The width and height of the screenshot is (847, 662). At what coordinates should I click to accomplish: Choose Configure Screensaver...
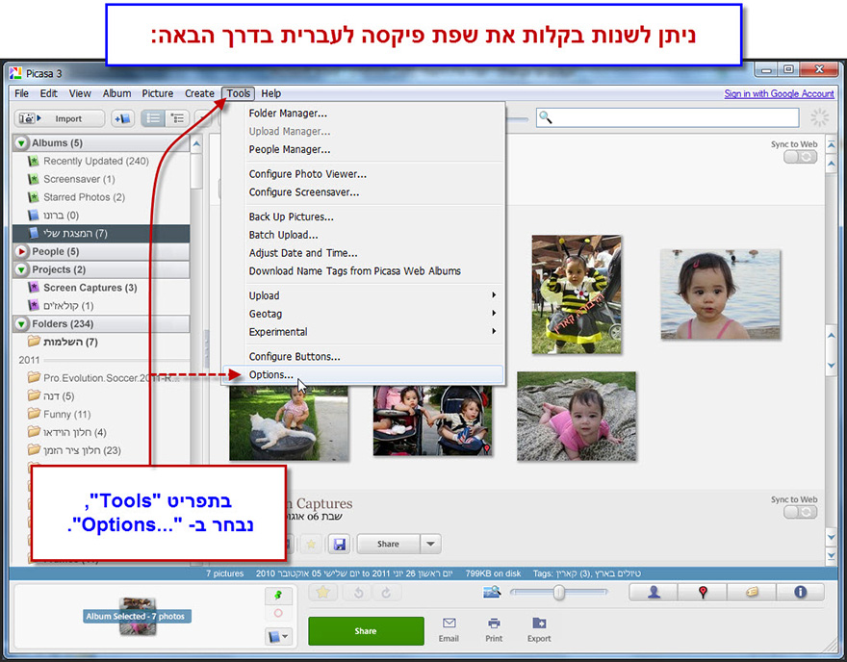point(363,192)
